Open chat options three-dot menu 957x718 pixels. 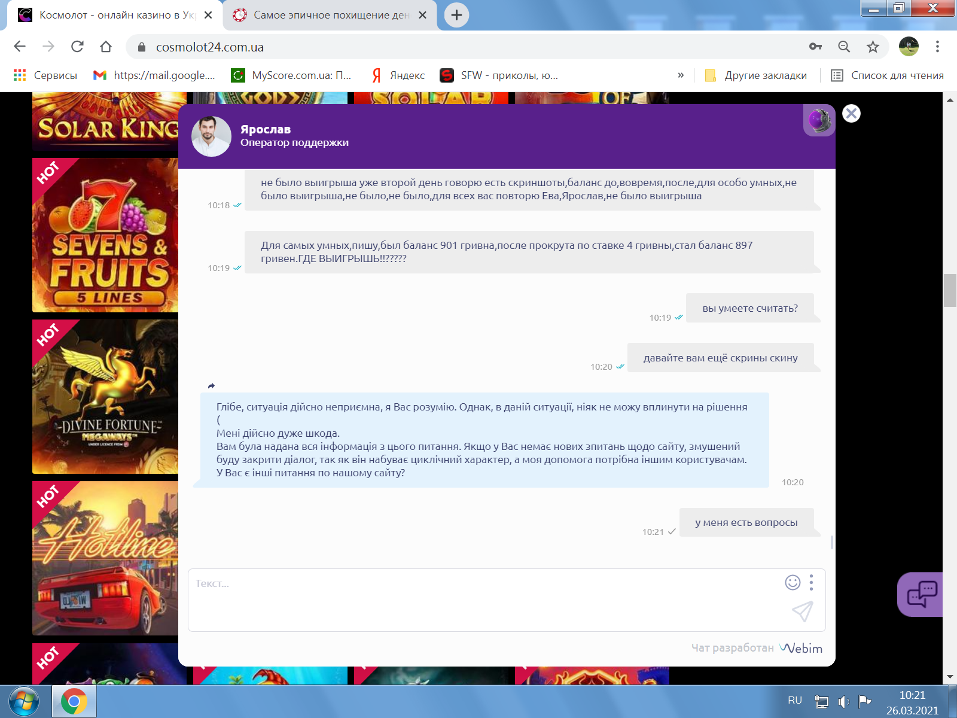(811, 582)
